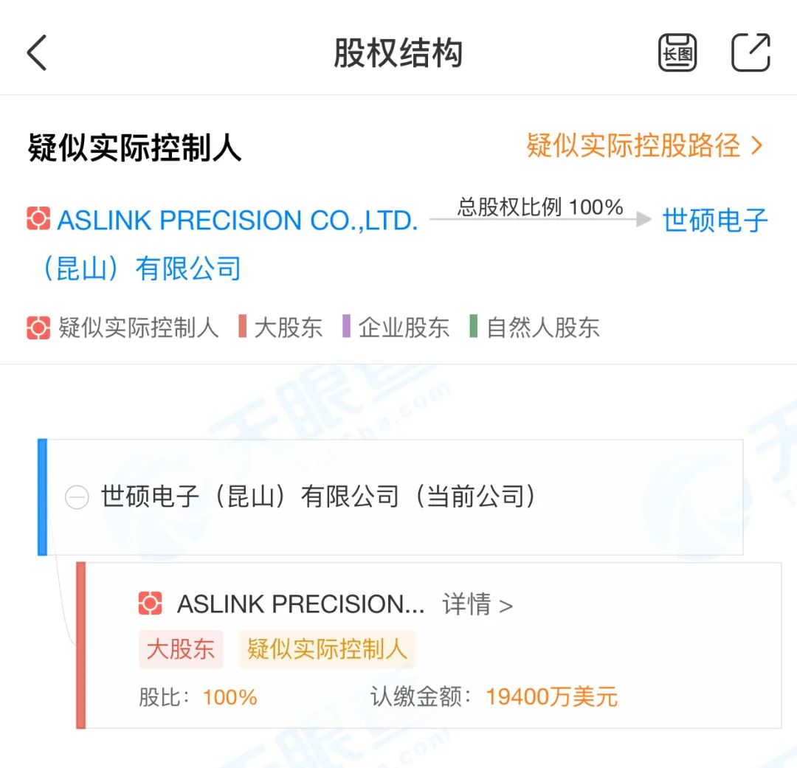Click the red 大股东 legend marker

(242, 327)
